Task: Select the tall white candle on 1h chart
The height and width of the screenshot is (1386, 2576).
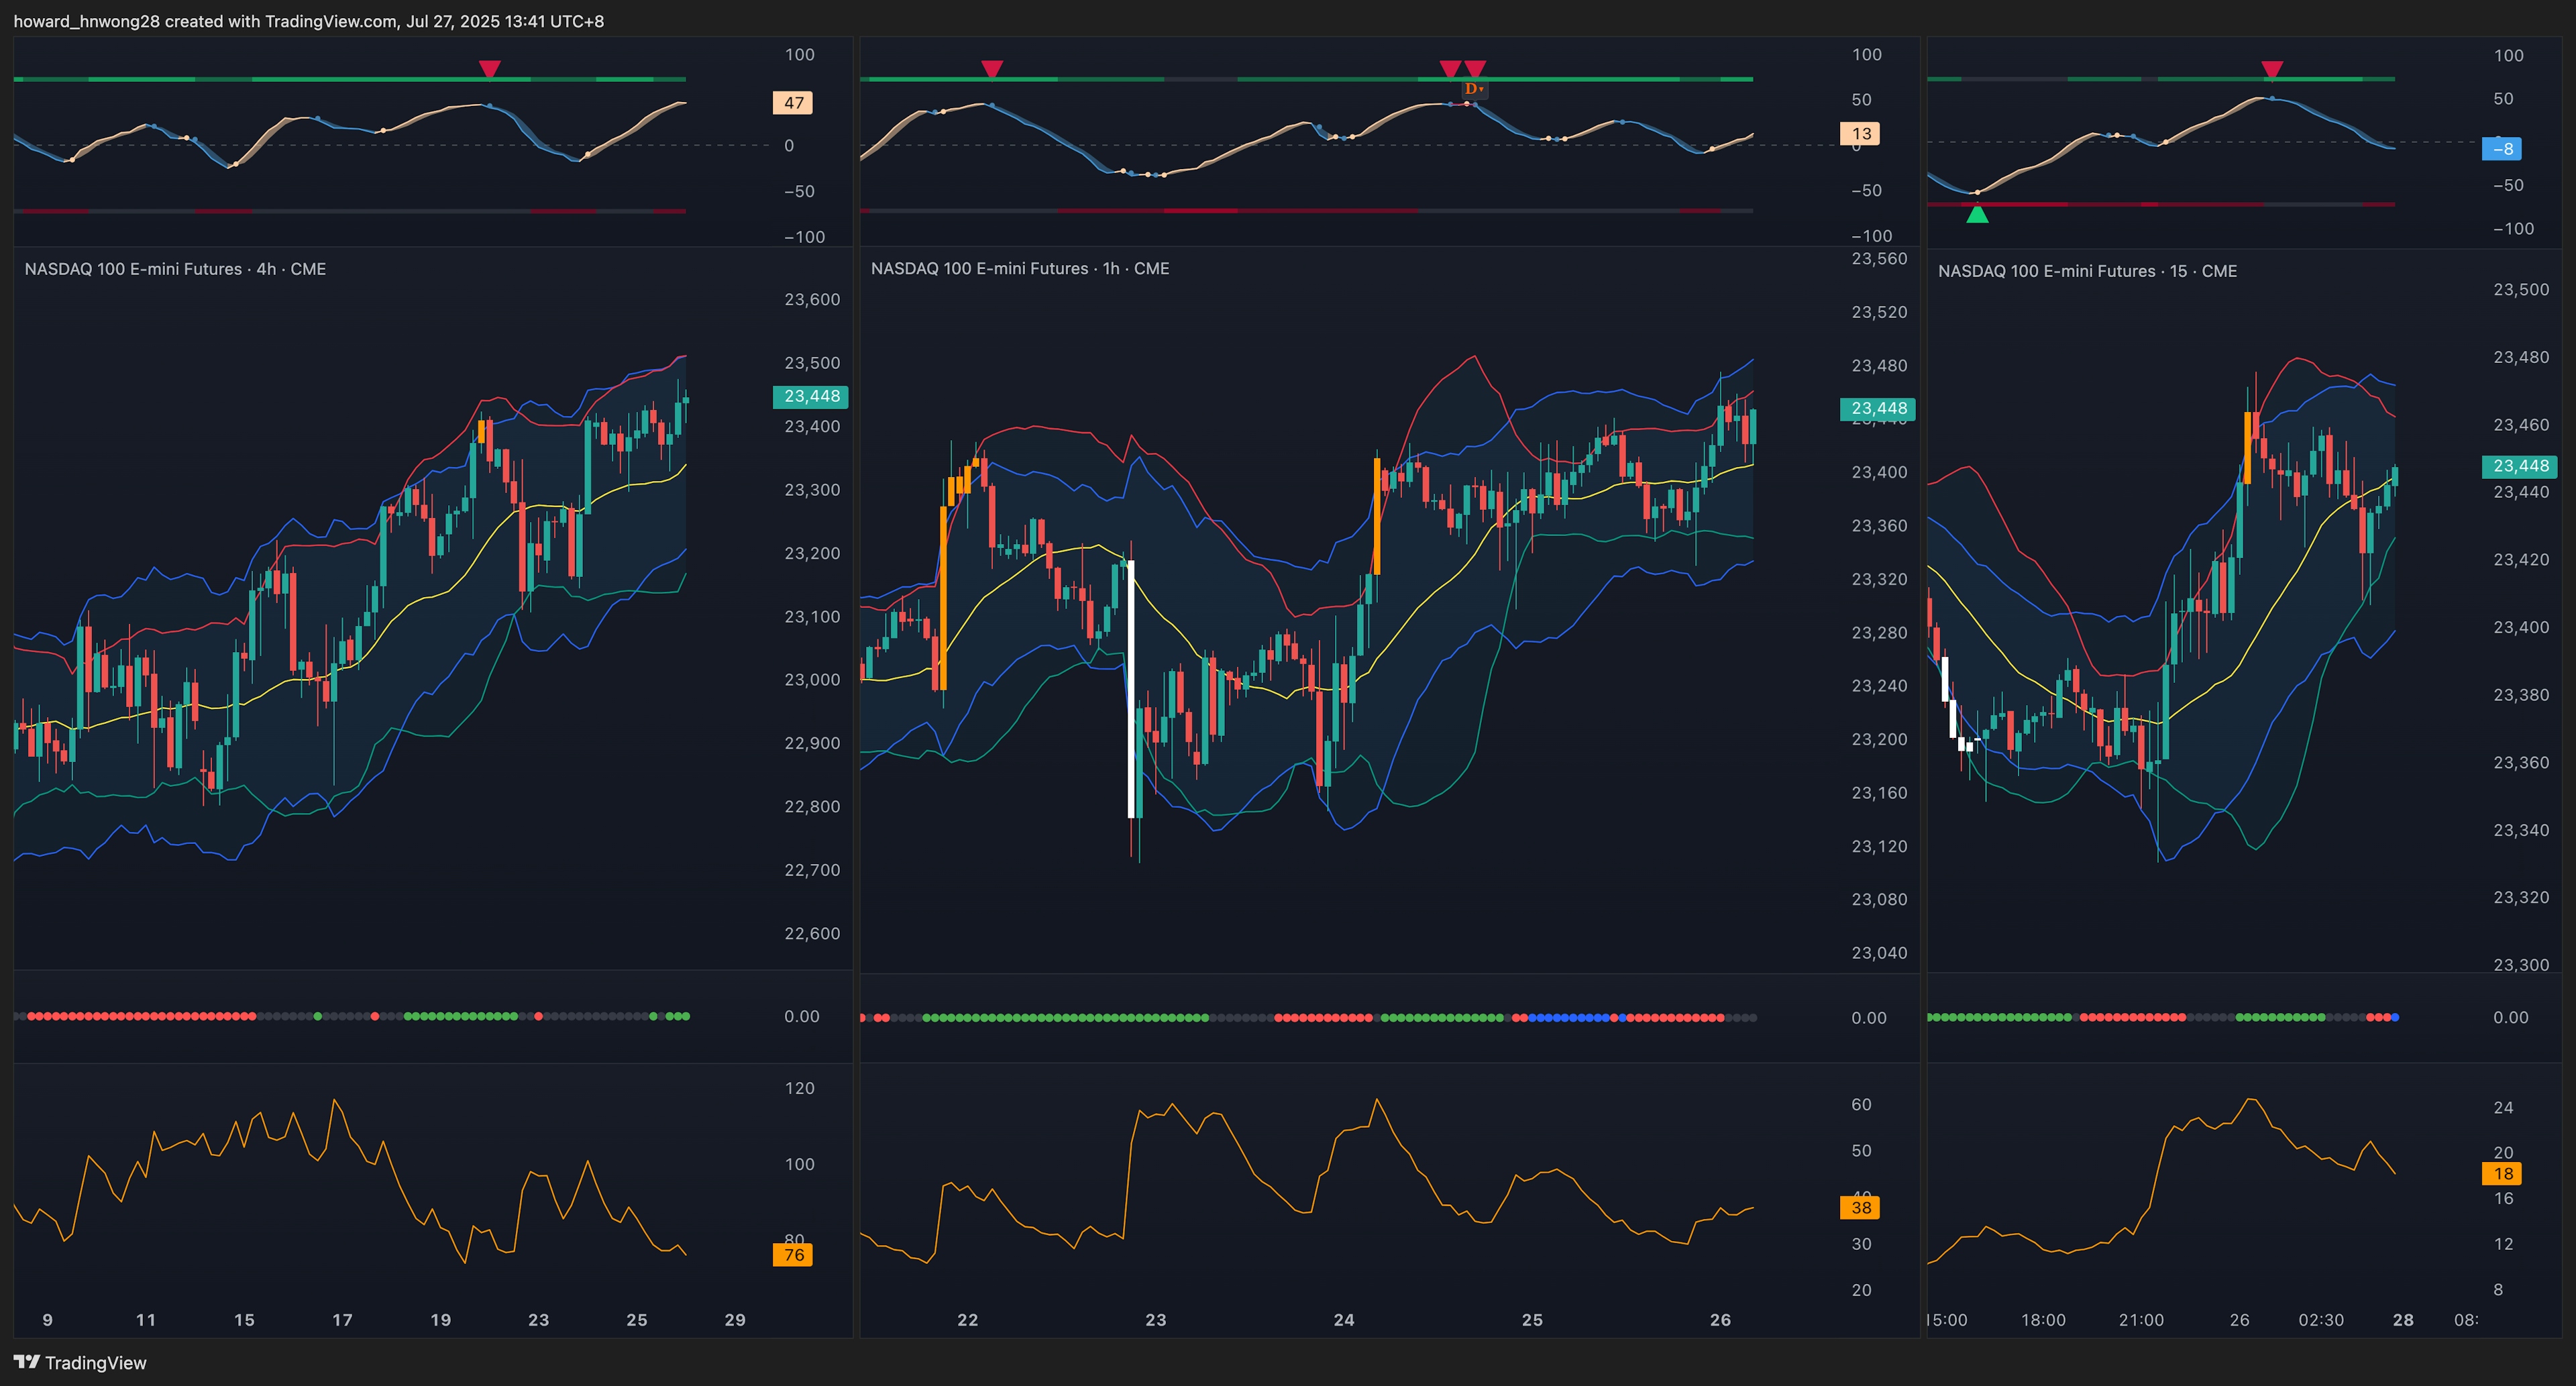Action: tap(1132, 689)
